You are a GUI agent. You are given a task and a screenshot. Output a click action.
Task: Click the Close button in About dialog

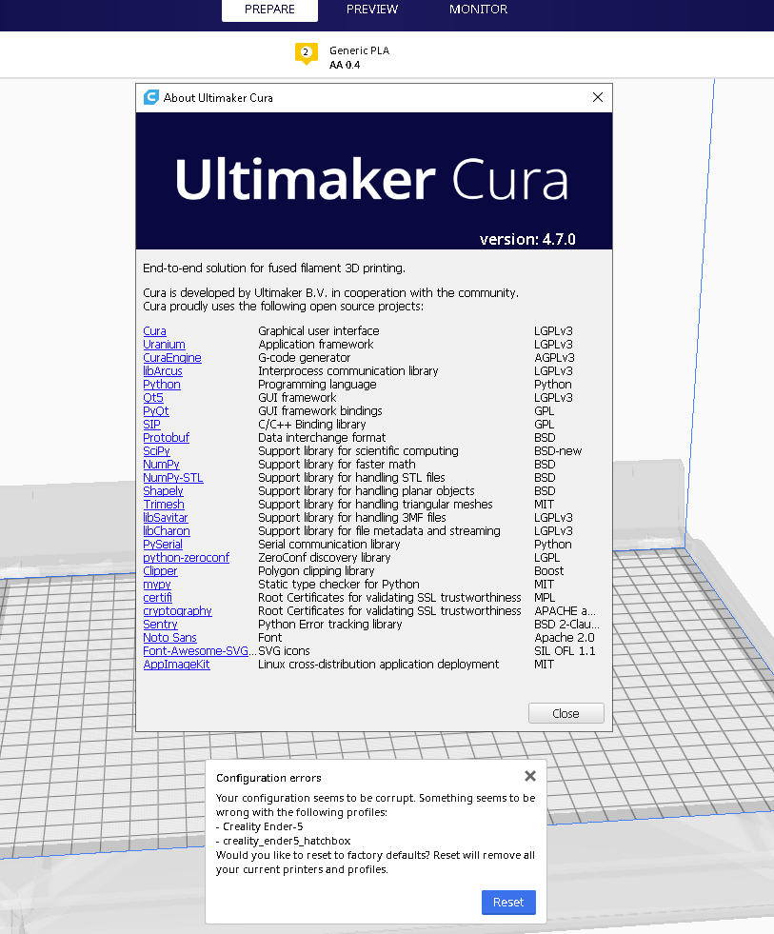[x=566, y=713]
